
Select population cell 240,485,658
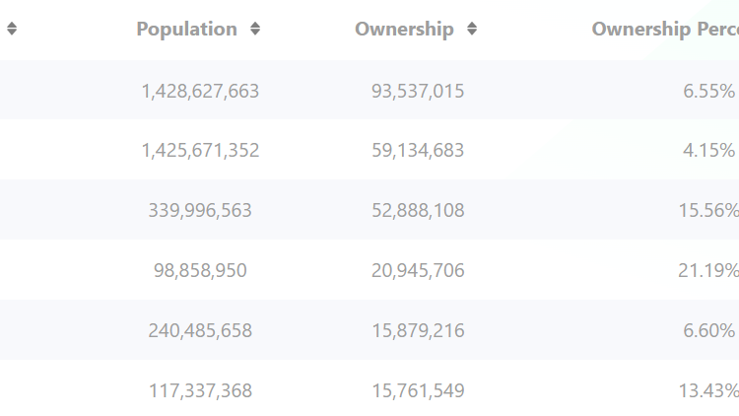point(200,331)
